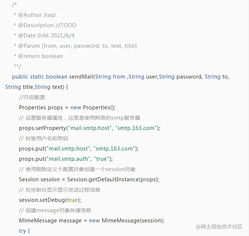Click the try keyword
Screen dimensions: 249x236
[x=22, y=231]
